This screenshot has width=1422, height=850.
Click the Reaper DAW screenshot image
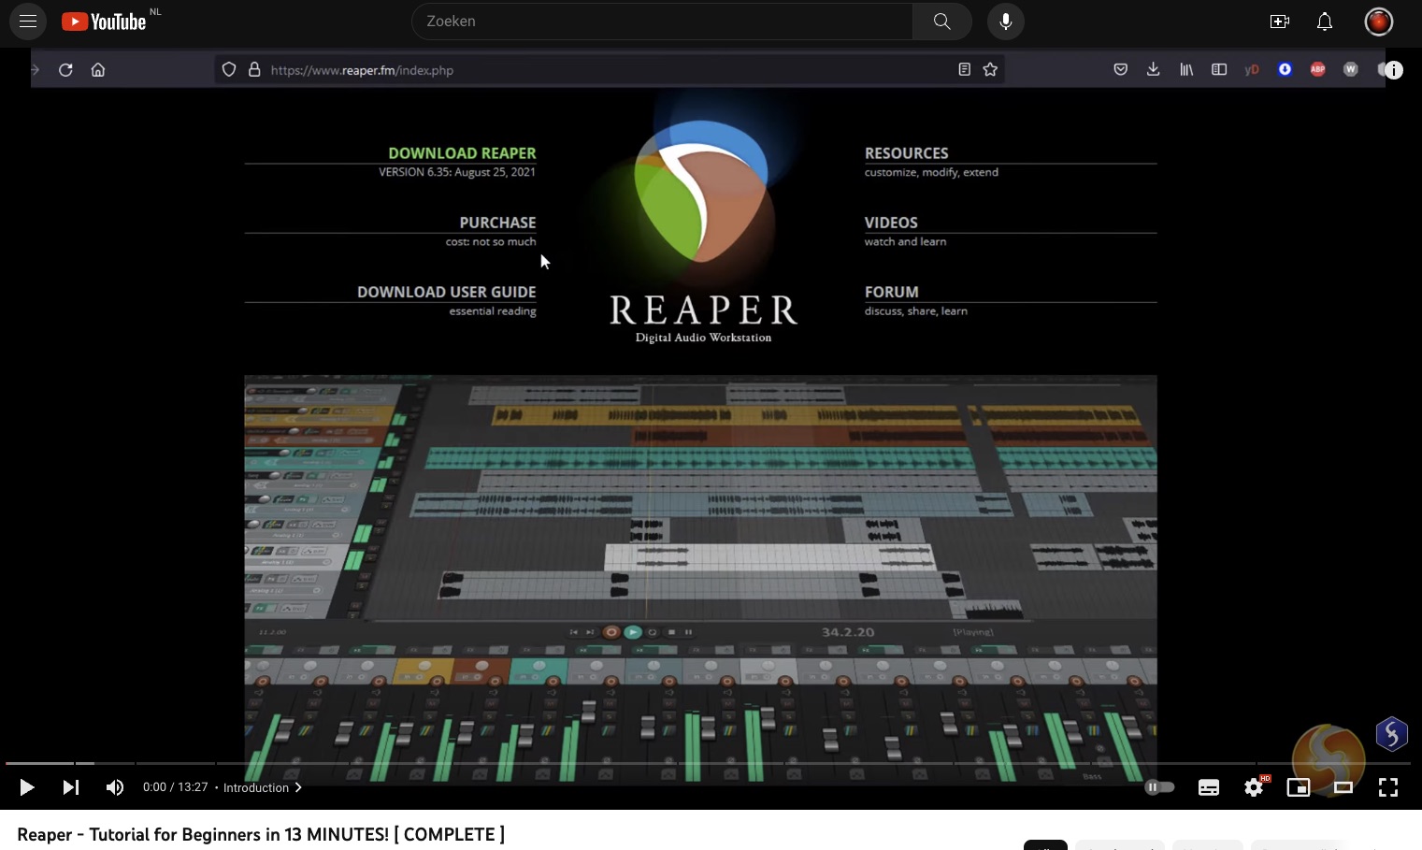tap(700, 580)
